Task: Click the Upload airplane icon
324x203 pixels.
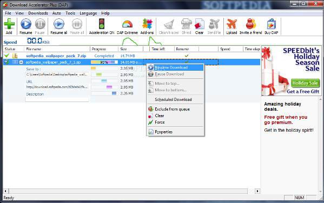Action: click(232, 24)
